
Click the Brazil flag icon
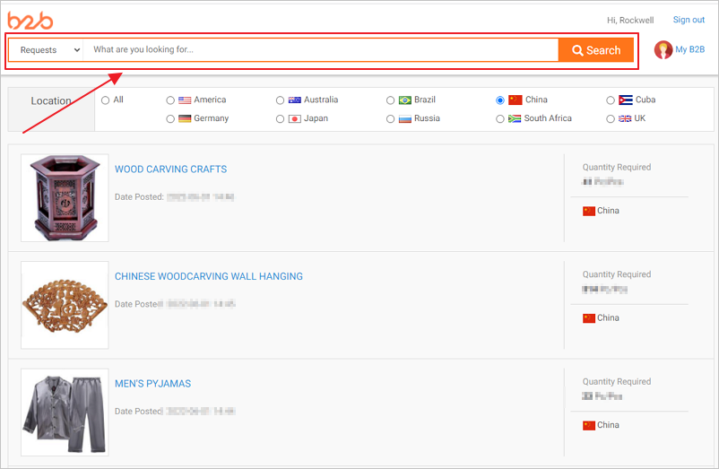(405, 100)
